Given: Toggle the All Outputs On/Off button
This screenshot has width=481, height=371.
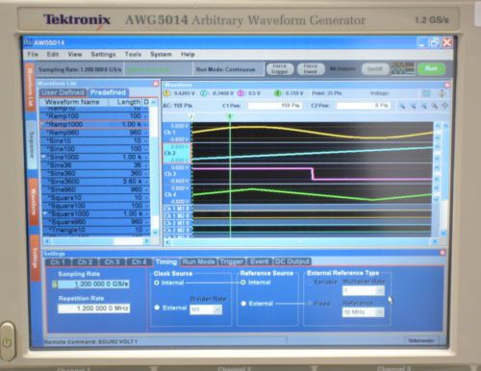Looking at the screenshot, I should click(x=375, y=69).
